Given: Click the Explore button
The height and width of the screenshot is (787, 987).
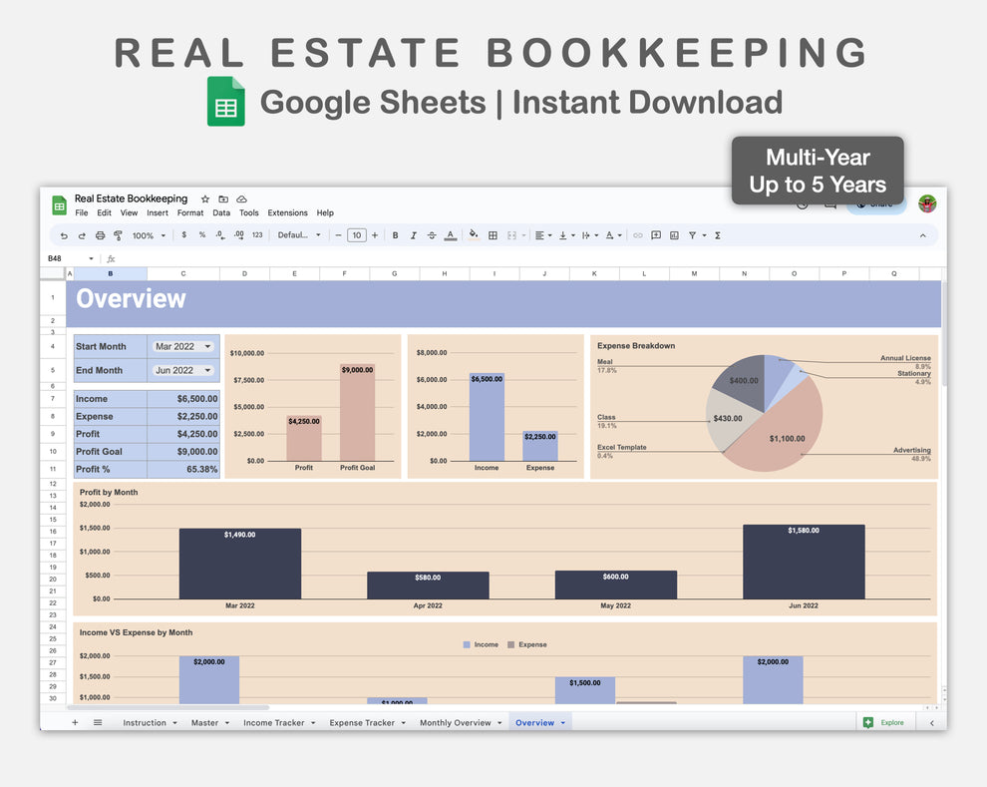Looking at the screenshot, I should 885,722.
